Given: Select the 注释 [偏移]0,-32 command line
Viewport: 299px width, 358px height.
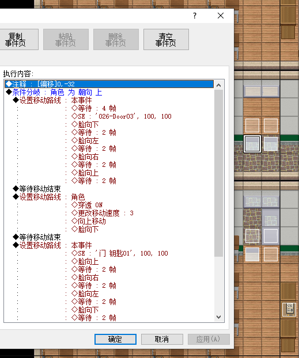Looking at the screenshot, I should (x=109, y=84).
